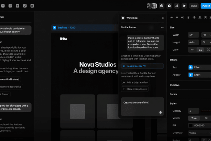Click the 'list of projects' chat message
Viewport: 211px width, 141px height.
click(15, 107)
